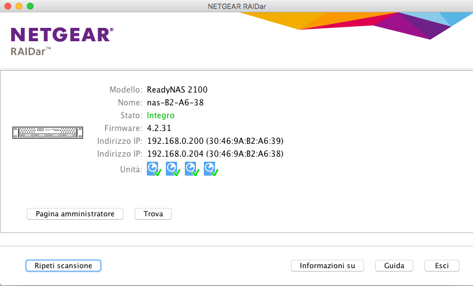Screen dimensions: 473x286
Task: Select the ReadyNAS rack device image
Action: (x=47, y=133)
